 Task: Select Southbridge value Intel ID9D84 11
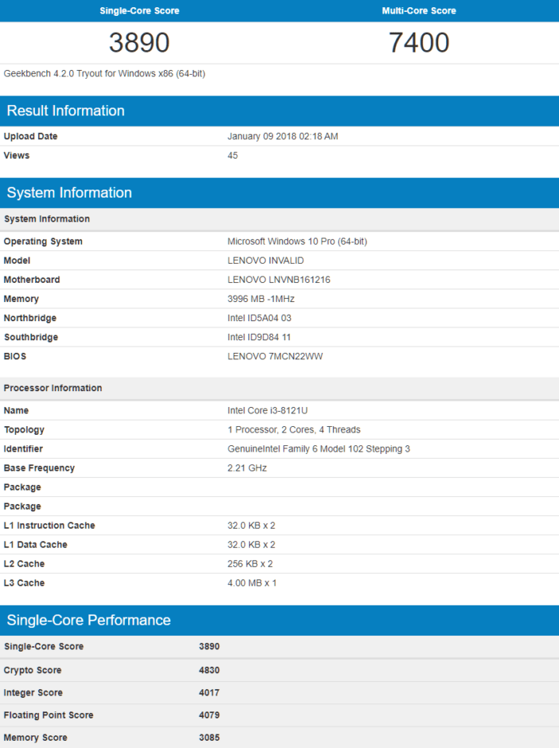(x=259, y=337)
